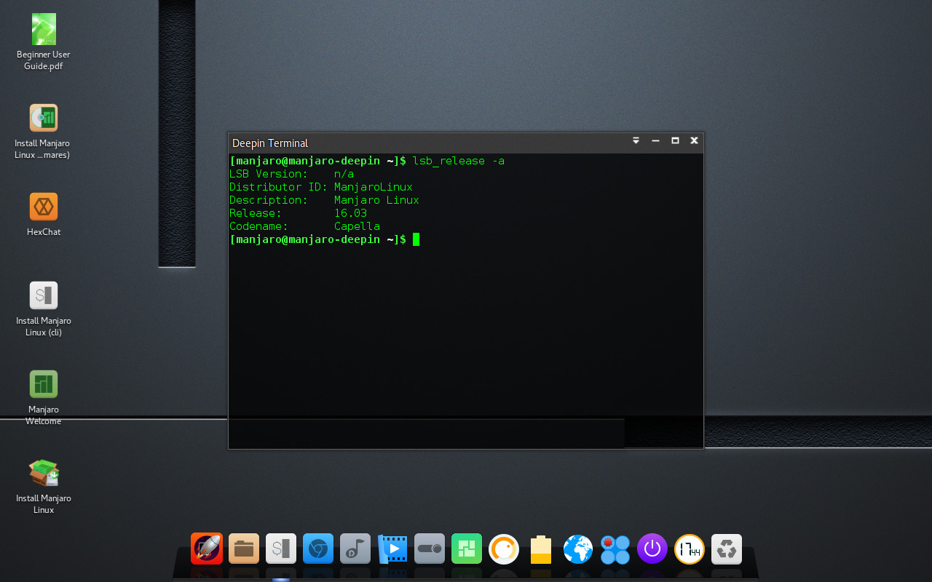Check battery status via the dock battery icon
932x582 pixels.
(540, 549)
